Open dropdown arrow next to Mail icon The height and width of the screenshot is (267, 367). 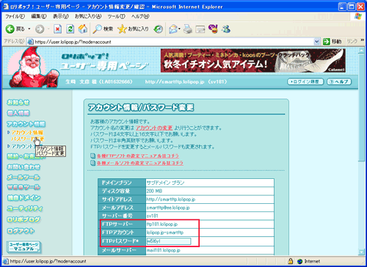pos(179,29)
